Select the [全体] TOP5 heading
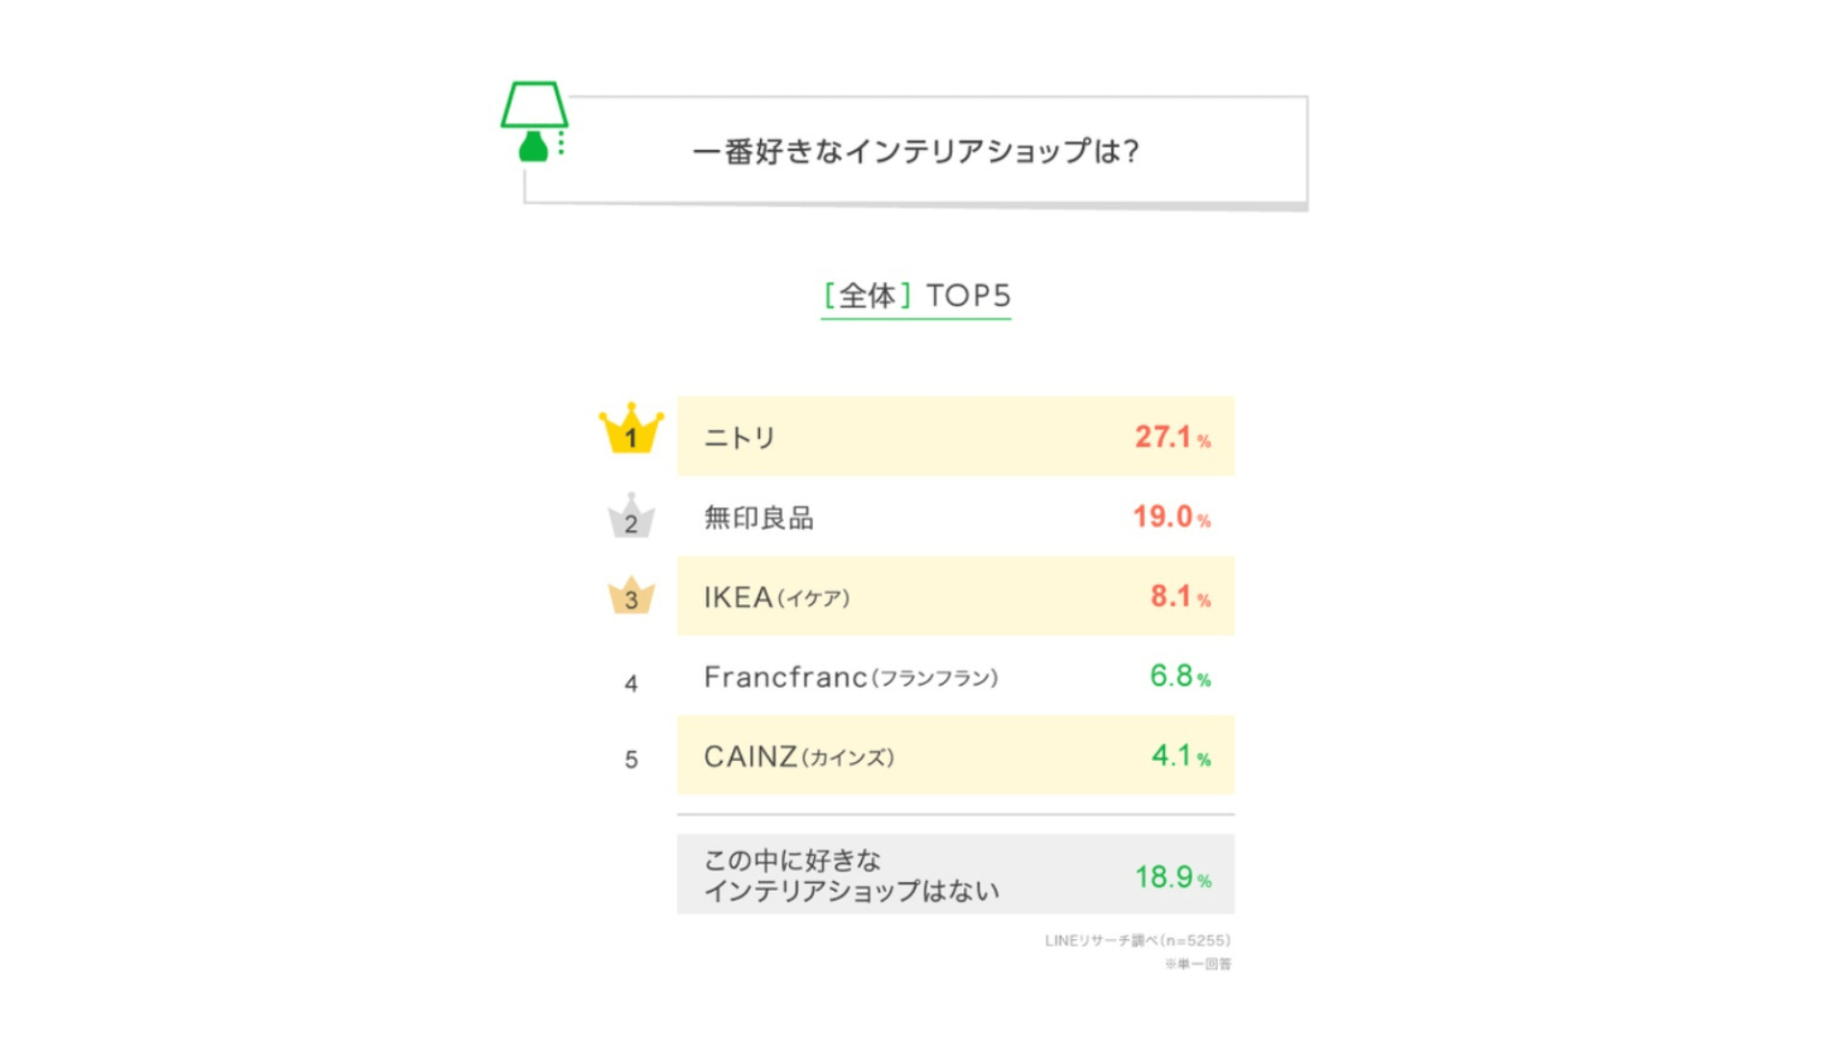 pyautogui.click(x=916, y=295)
